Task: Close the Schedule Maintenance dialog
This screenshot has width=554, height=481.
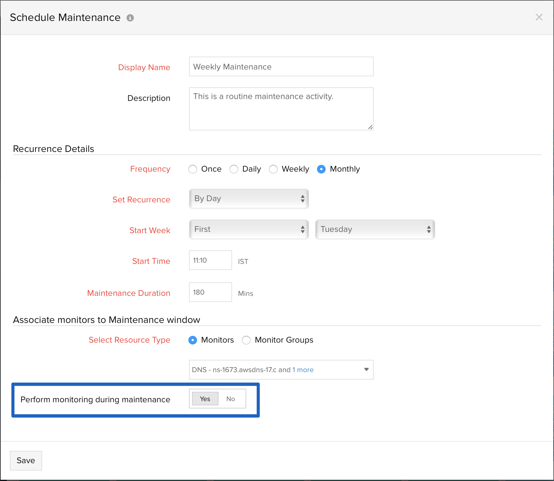Action: 539,17
